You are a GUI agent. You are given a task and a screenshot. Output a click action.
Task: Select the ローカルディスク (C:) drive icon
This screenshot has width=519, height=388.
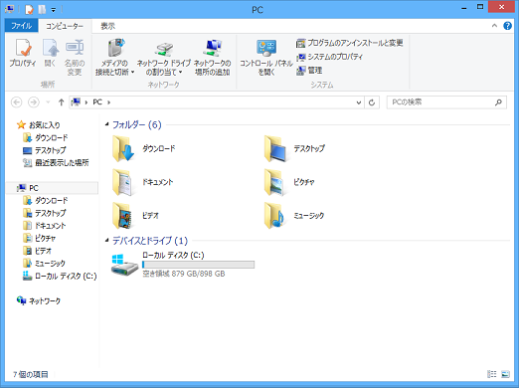click(124, 265)
